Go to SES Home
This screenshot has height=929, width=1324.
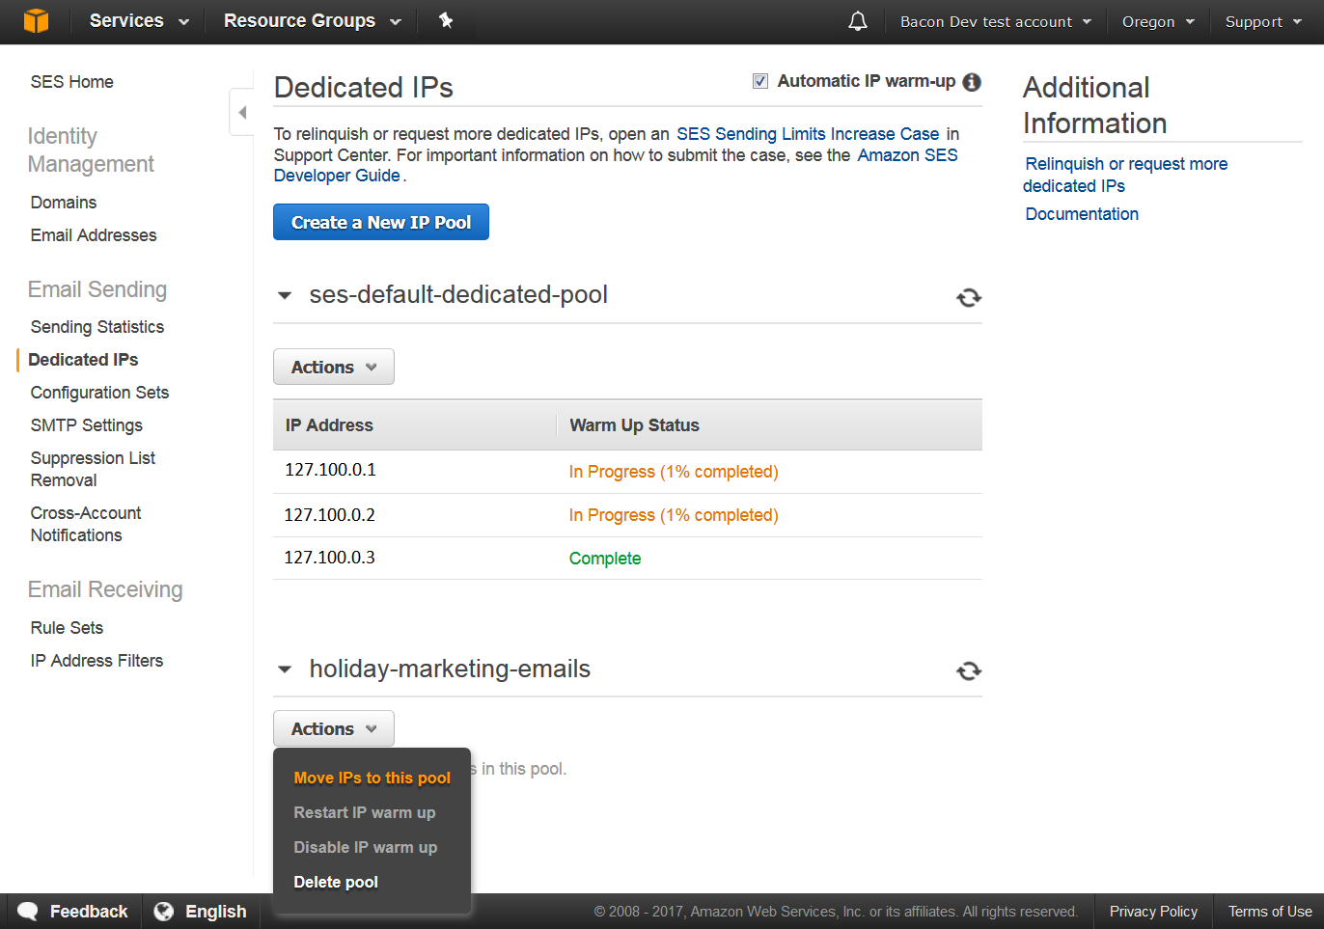72,82
